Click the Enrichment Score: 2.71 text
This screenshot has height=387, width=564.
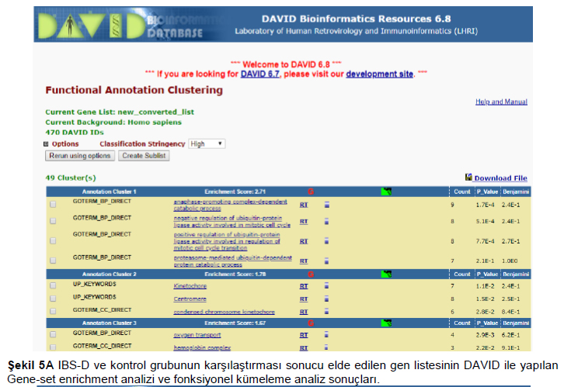(235, 192)
